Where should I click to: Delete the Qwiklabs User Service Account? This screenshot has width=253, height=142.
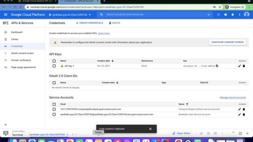[244, 114]
